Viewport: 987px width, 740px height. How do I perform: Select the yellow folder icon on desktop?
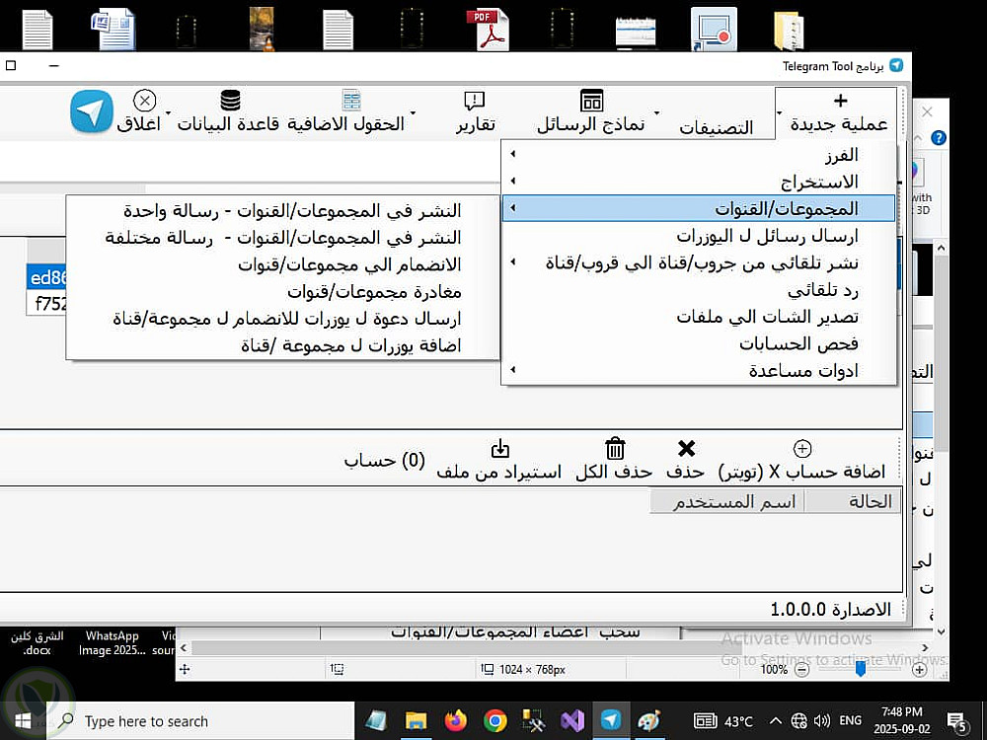point(788,31)
